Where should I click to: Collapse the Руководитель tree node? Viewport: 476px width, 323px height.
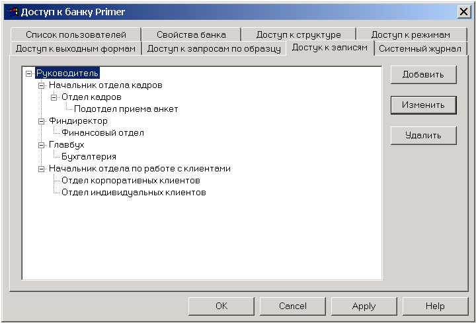29,73
